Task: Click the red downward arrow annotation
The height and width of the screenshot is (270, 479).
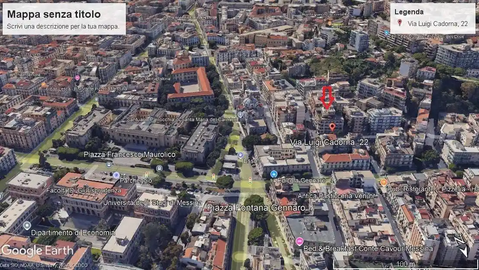Action: pos(327,98)
